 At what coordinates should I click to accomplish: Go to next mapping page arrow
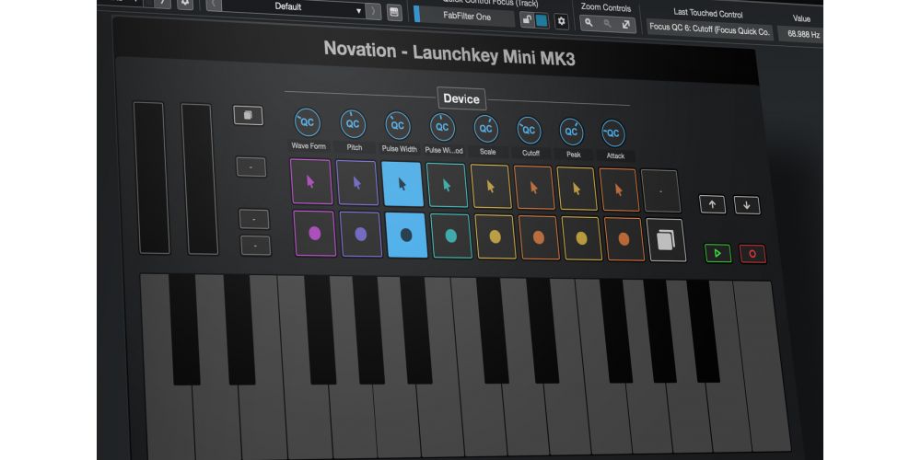click(x=374, y=11)
